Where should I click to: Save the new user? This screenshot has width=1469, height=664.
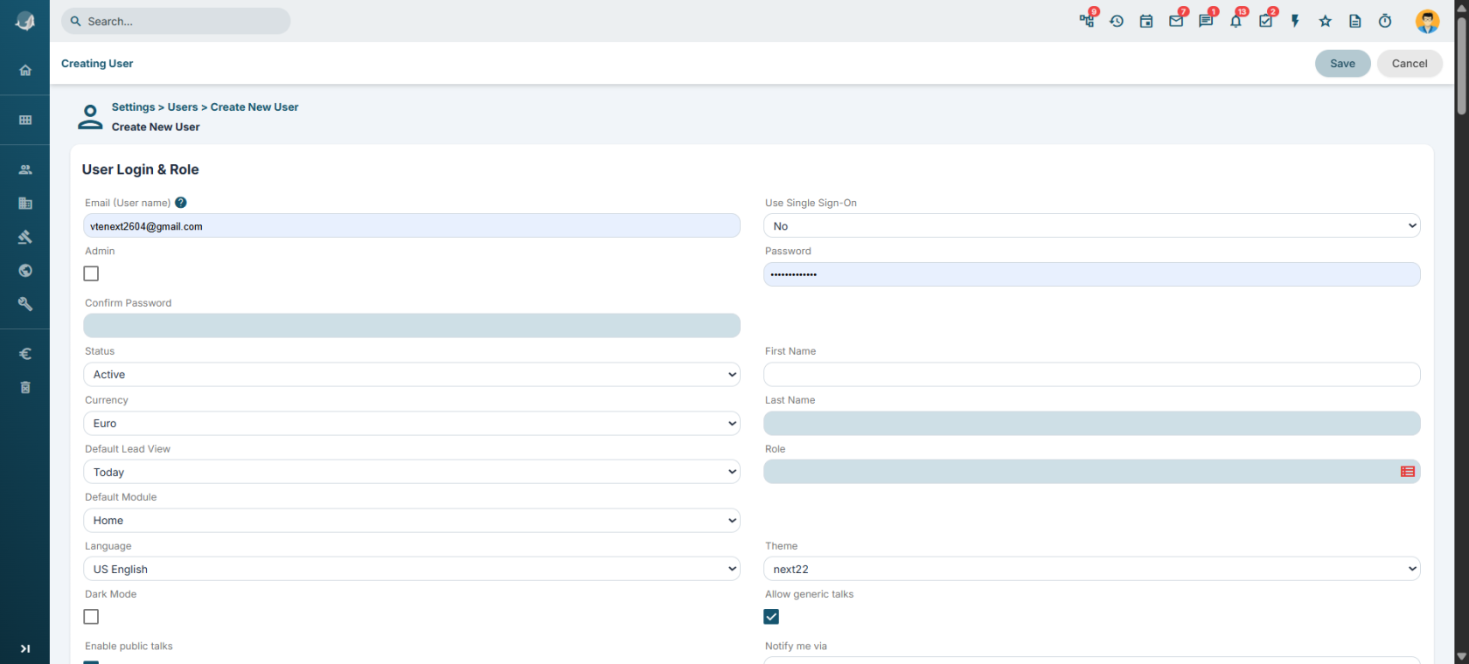pos(1342,63)
